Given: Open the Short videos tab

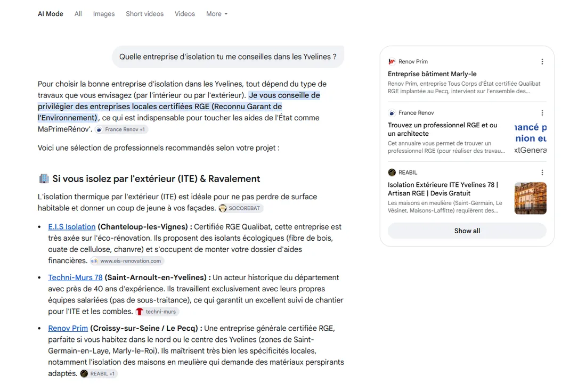Looking at the screenshot, I should (x=144, y=14).
